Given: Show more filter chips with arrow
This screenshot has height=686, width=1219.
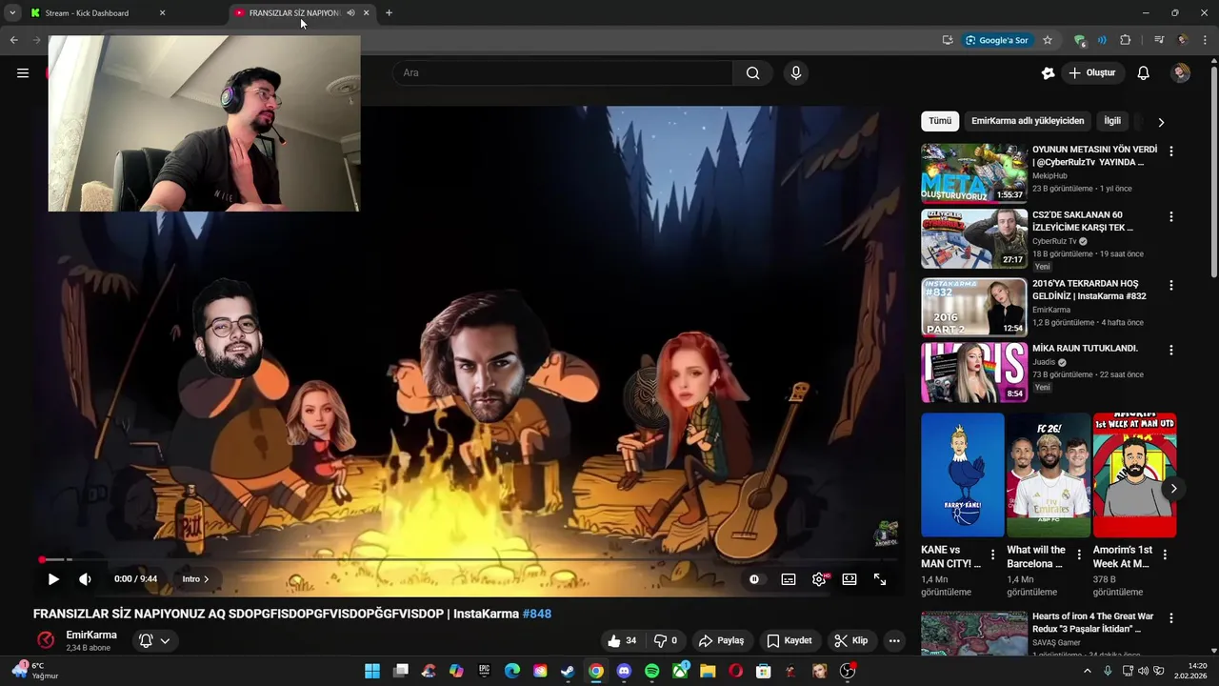Looking at the screenshot, I should 1161,122.
